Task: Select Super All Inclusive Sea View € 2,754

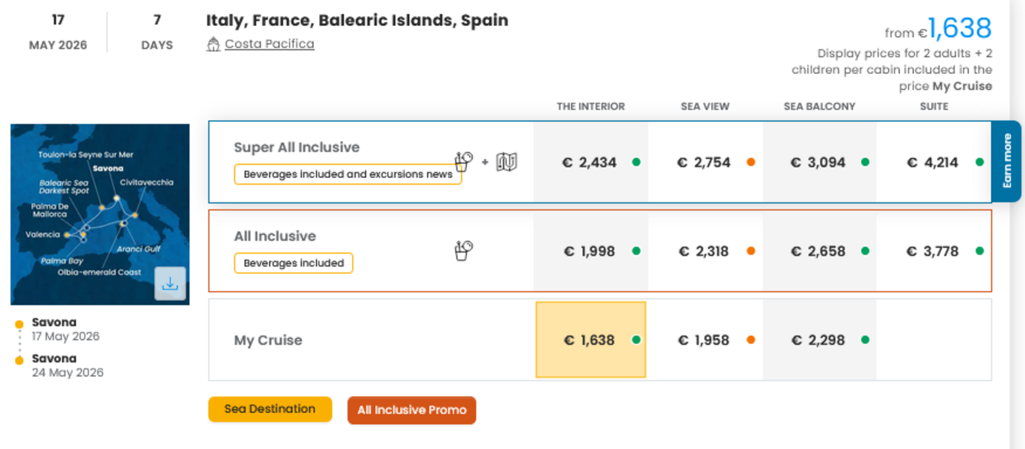Action: (704, 163)
